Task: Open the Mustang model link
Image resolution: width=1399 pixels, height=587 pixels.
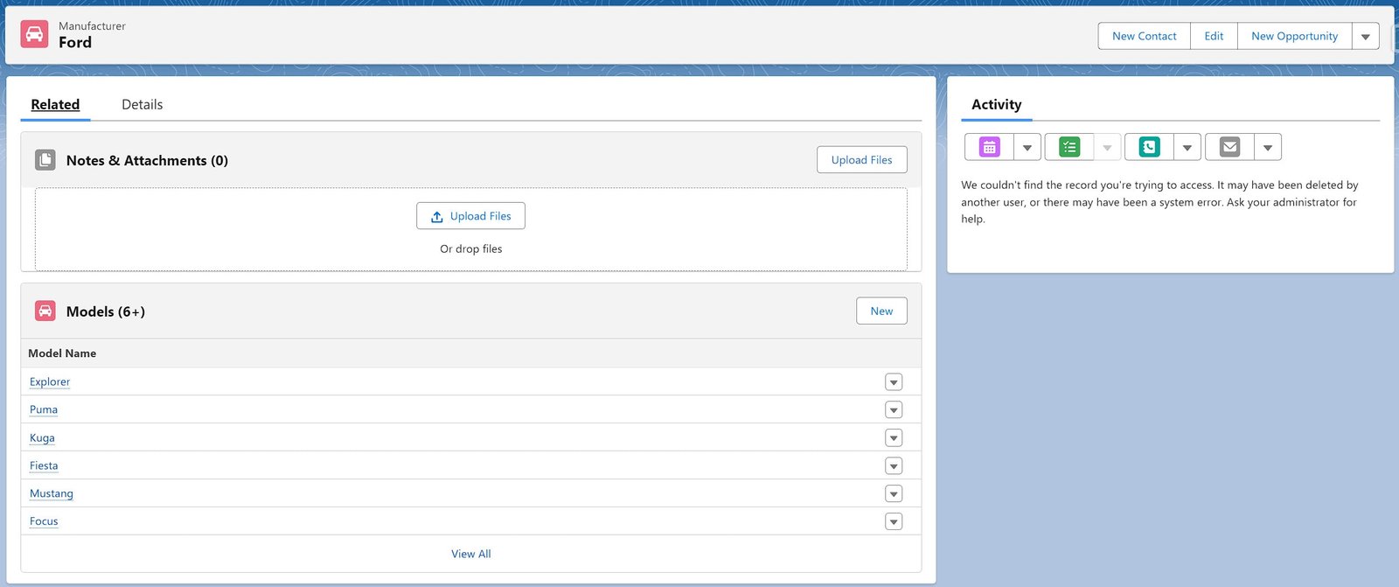Action: coord(52,493)
